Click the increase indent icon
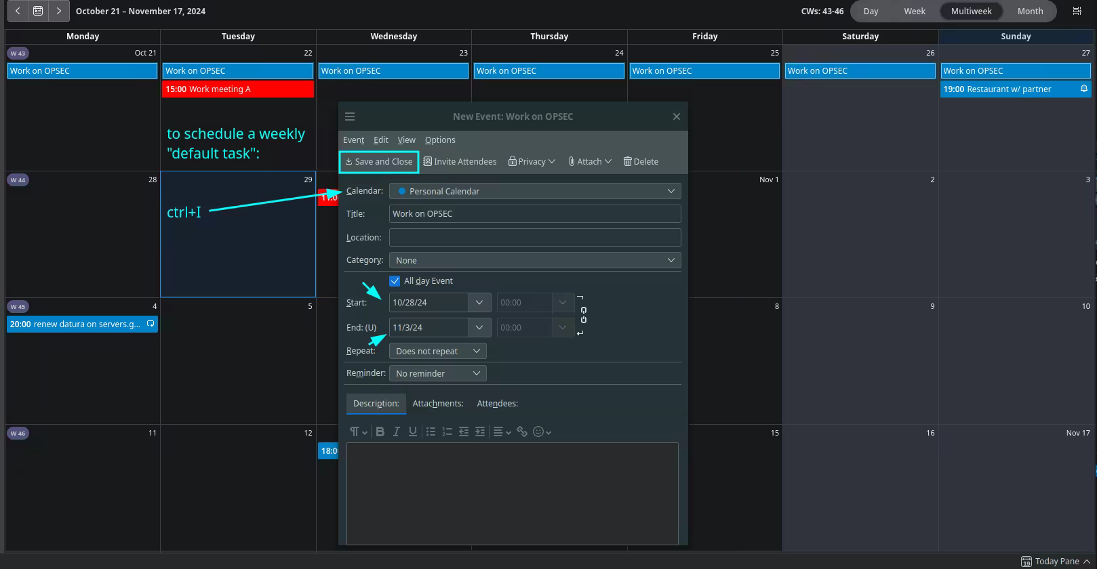This screenshot has width=1097, height=569. coord(480,431)
